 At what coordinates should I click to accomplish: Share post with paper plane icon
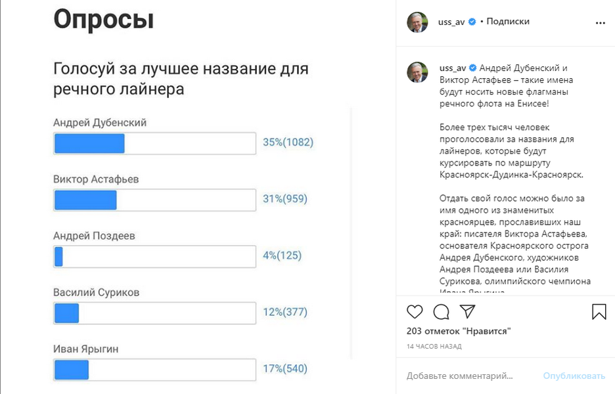[x=467, y=311]
